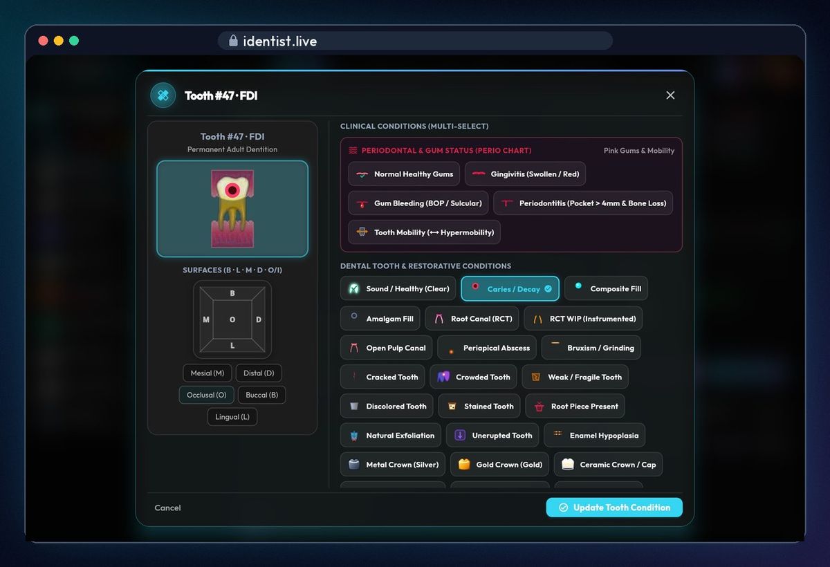Image resolution: width=830 pixels, height=567 pixels.
Task: Click the Weak / Fragile Tooth icon
Action: coord(535,377)
